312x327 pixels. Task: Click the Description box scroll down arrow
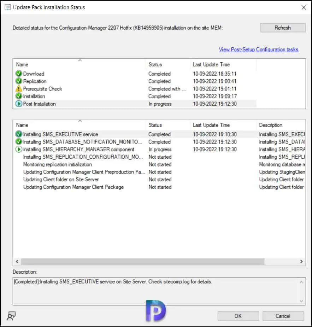pyautogui.click(x=301, y=301)
